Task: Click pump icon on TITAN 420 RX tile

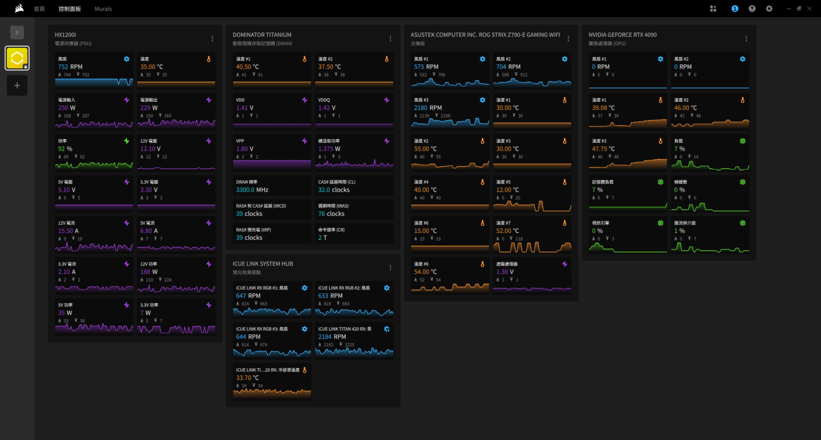Action: click(x=387, y=329)
